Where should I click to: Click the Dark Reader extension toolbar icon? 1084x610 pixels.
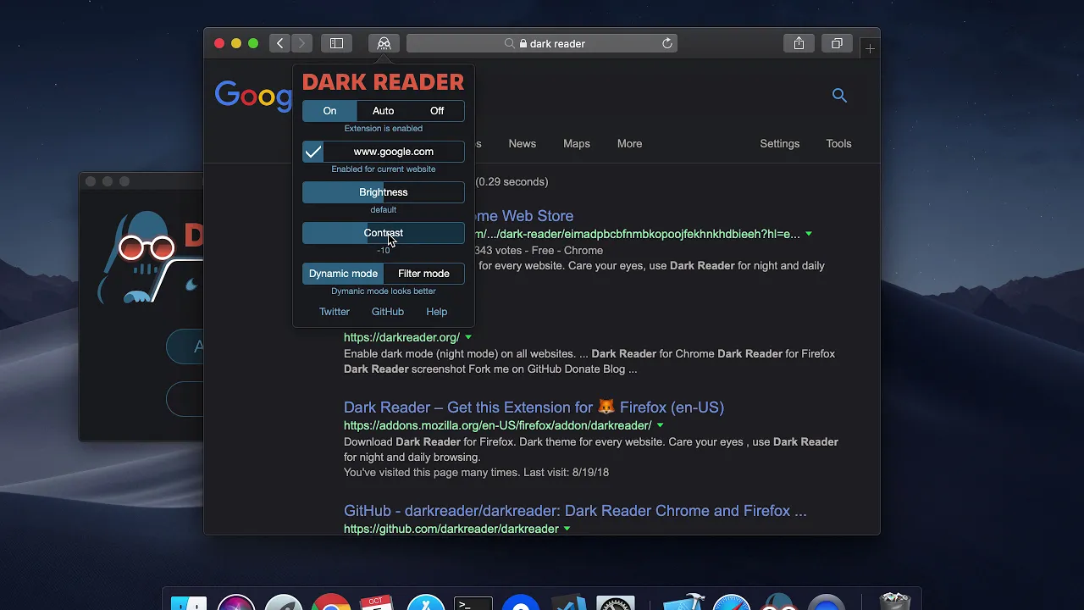384,43
